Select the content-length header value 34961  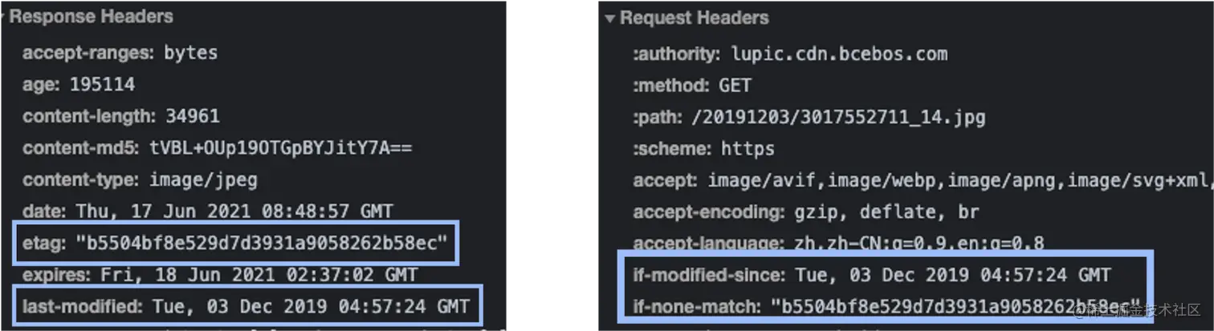[x=193, y=116]
